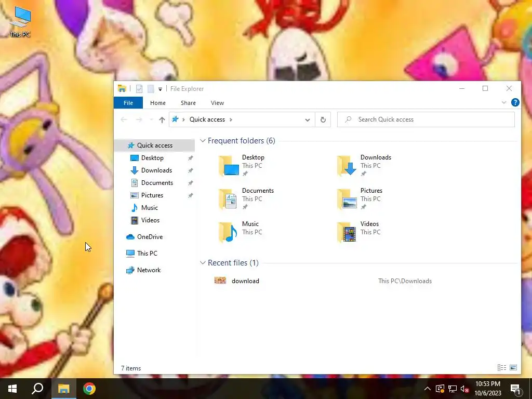
Task: Click File Explorer taskbar button
Action: [63, 389]
